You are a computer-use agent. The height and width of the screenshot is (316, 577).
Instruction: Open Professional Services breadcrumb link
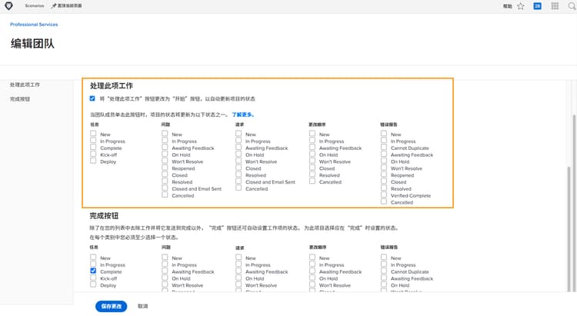pos(34,25)
